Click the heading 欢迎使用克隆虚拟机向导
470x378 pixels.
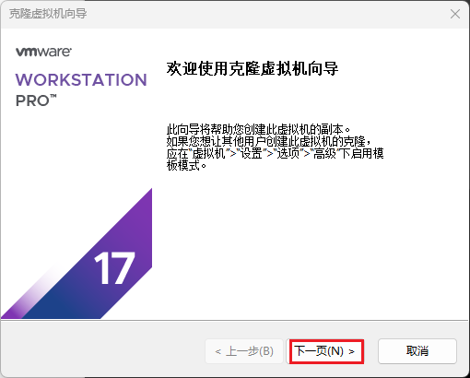(x=253, y=68)
